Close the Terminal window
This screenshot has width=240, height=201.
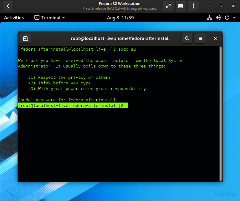215,38
